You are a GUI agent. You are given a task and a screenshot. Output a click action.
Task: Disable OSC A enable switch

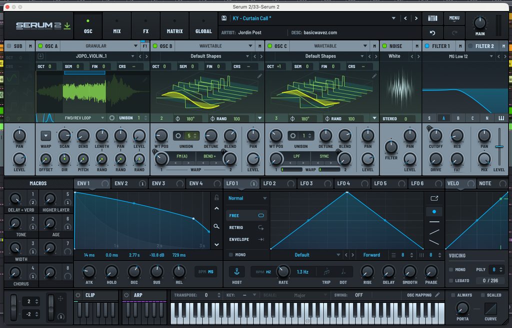pyautogui.click(x=40, y=46)
